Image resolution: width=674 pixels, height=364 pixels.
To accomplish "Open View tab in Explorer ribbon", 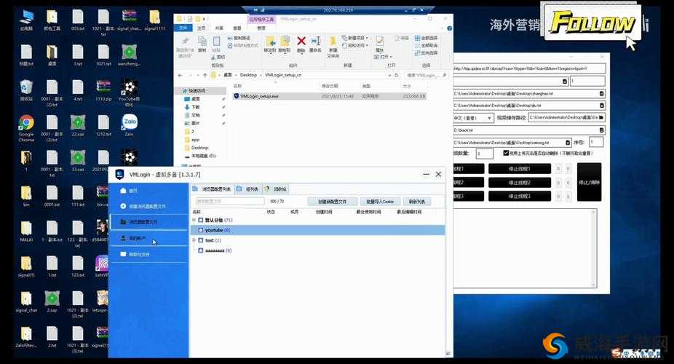I will point(237,28).
